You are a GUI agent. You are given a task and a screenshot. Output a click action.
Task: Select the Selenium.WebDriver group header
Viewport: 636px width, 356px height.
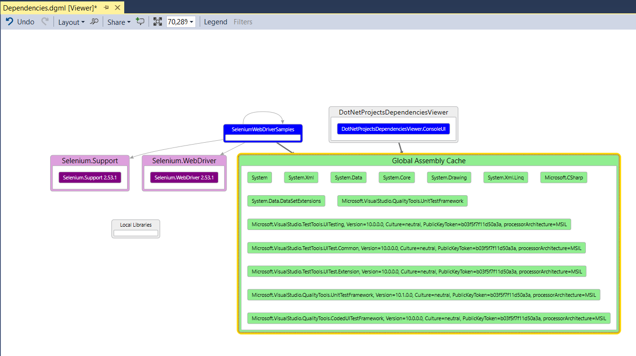point(184,160)
